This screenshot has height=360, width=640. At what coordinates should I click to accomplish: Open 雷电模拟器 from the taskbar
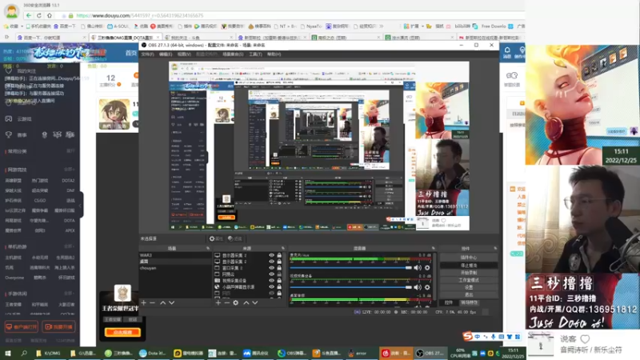point(188,353)
